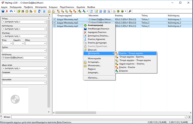Click the Export toolbar icon with arrow

(x=97, y=11)
